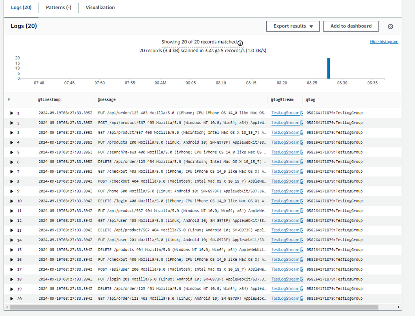The image size is (415, 316).
Task: Select the histogram bar near 08:27
Action: point(328,67)
